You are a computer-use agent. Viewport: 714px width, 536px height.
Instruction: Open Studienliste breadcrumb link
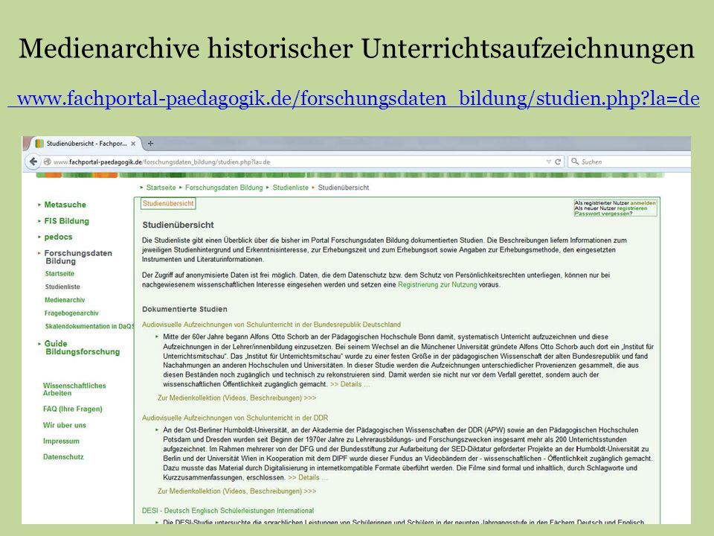point(290,188)
